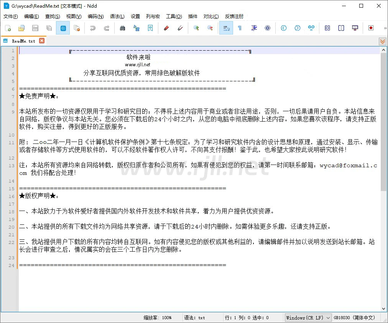
Task: Expand the orange double-arrow tab list button
Action: [382, 41]
